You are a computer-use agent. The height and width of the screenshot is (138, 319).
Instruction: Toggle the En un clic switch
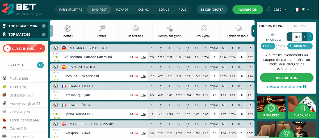(273, 35)
